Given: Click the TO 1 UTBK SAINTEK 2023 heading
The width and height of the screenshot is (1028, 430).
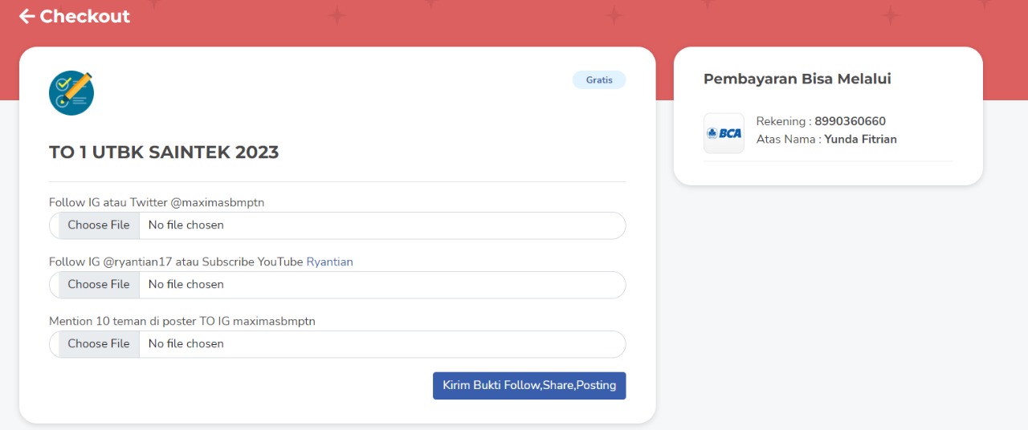Looking at the screenshot, I should pos(164,152).
